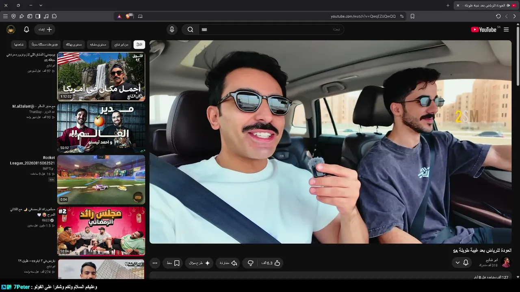520x292 pixels.
Task: Open subscription notification bell dropdown
Action: [x=462, y=263]
